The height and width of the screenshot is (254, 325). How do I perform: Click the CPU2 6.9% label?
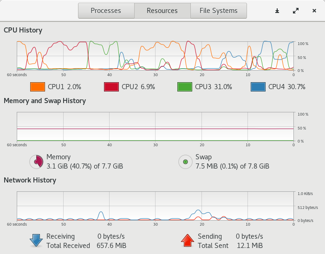pos(138,87)
